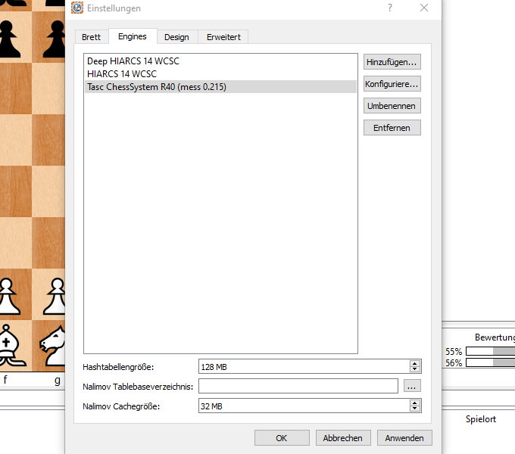
Task: Click the white pawn on the g-file
Action: [55, 297]
